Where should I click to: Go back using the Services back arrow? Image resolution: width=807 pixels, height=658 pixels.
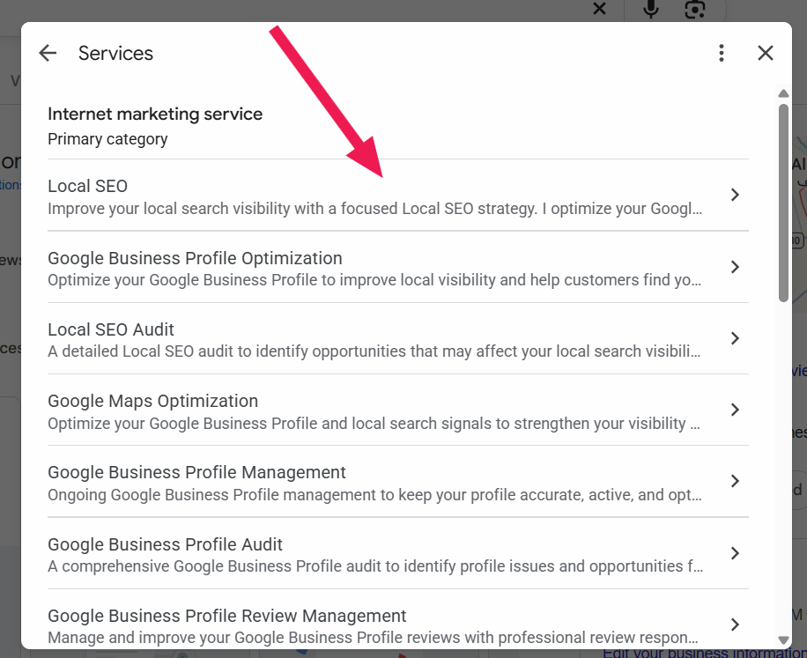48,53
